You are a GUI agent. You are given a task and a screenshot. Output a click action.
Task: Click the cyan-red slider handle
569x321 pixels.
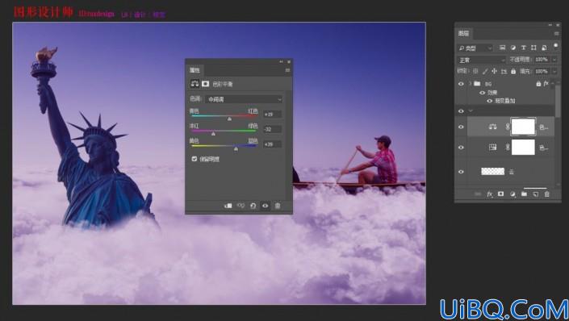[229, 119]
